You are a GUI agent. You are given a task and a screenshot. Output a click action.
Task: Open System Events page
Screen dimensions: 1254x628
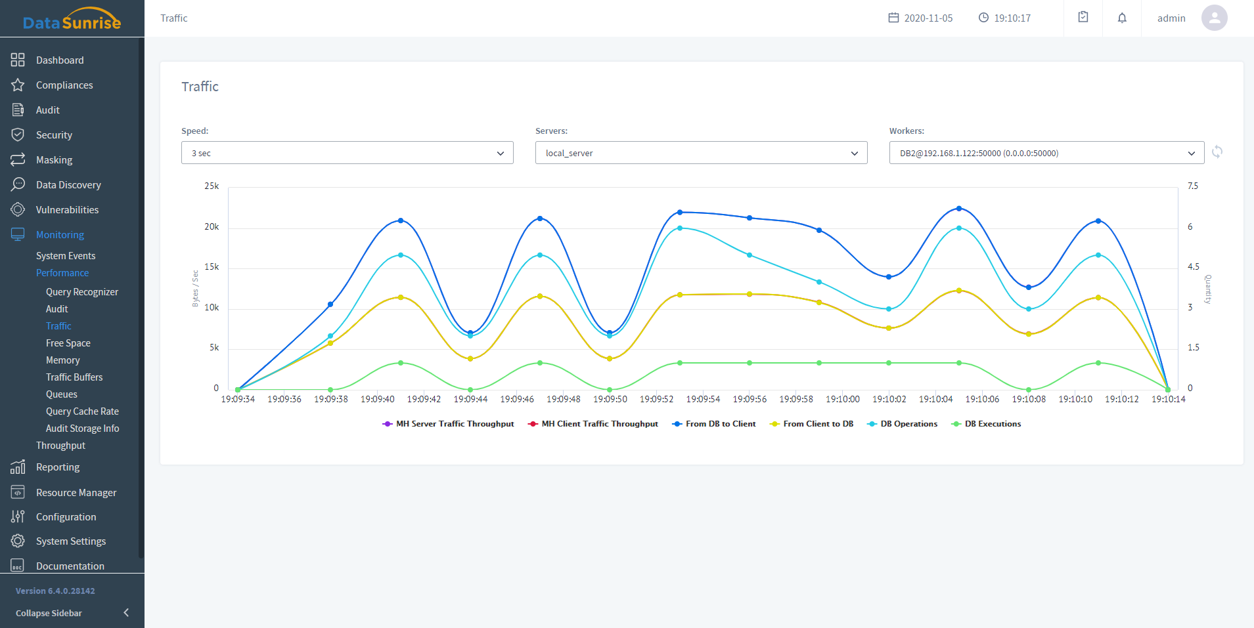coord(66,256)
